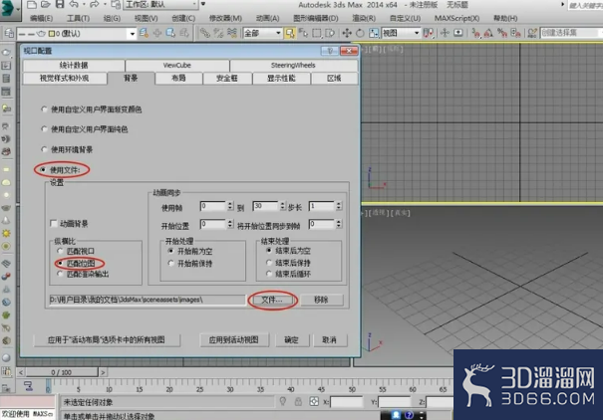Screen dimensions: 603x420
Task: Activate the Select and Rotate tool
Action: (x=360, y=34)
